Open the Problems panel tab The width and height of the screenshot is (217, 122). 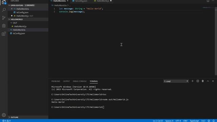[56, 81]
